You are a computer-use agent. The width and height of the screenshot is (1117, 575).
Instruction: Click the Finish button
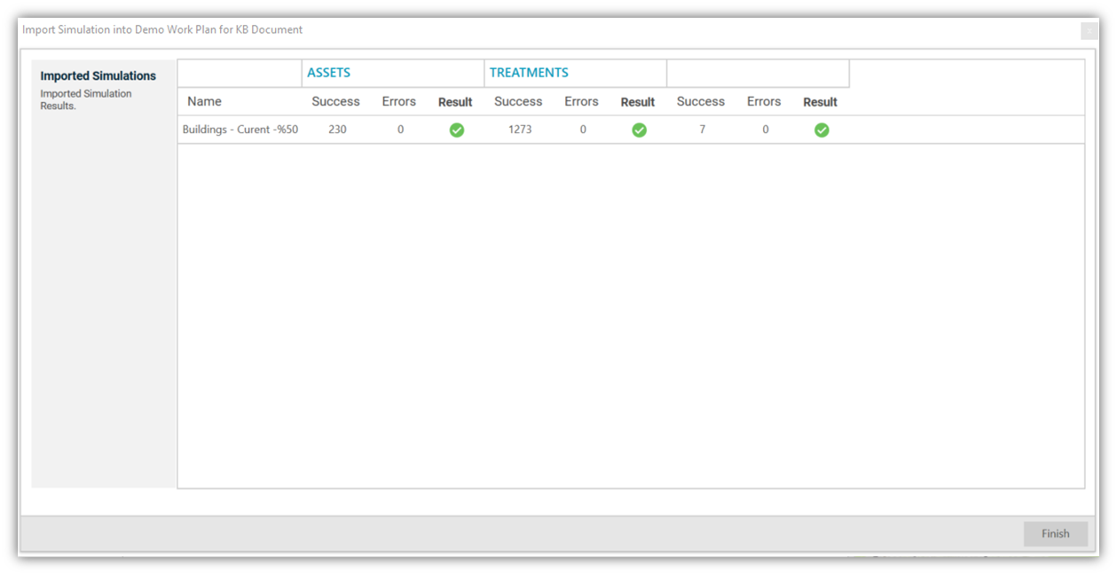[x=1055, y=533]
